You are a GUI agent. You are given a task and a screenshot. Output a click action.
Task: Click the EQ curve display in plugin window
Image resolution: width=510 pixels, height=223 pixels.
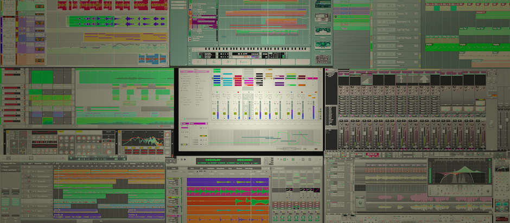click(460, 173)
